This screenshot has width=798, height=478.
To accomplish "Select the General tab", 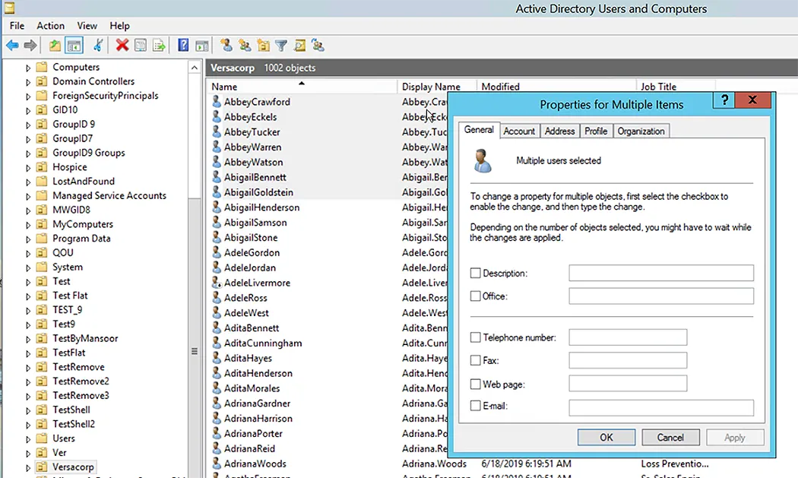I will [478, 130].
